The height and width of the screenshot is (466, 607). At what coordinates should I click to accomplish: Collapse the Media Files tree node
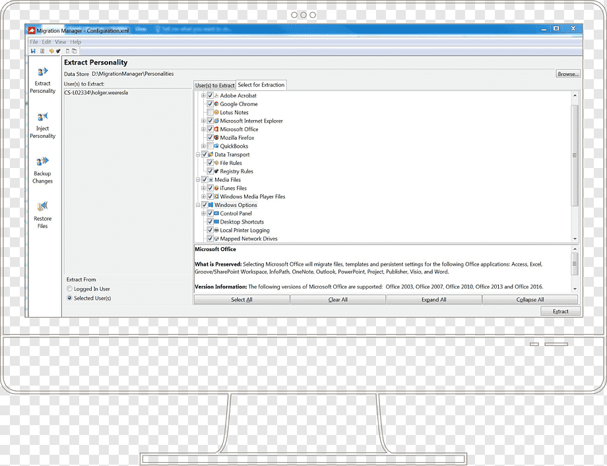[x=198, y=180]
